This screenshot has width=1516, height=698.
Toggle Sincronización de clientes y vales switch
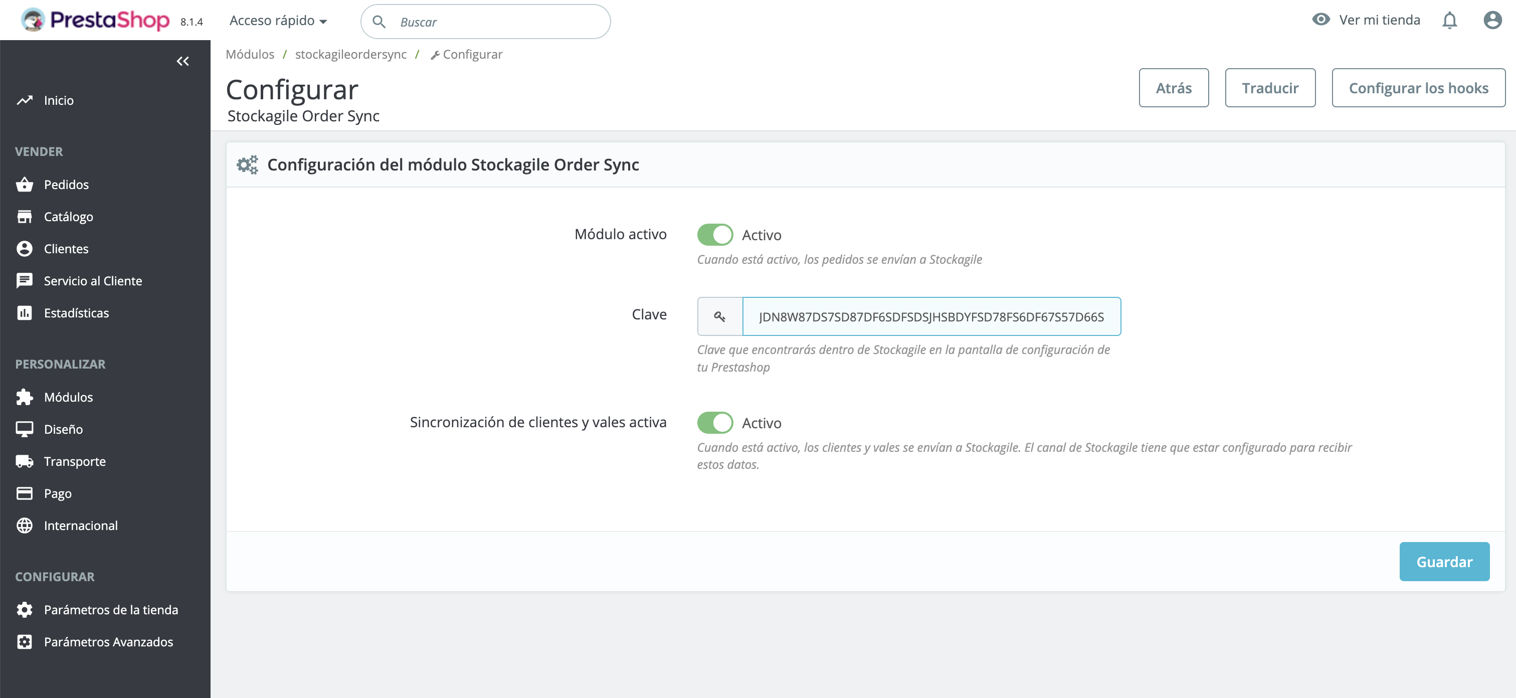(714, 423)
